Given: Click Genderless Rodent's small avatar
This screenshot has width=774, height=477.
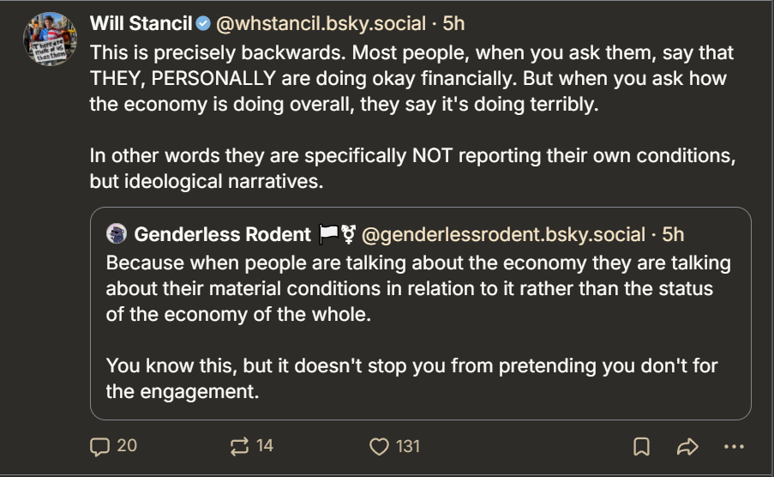Looking at the screenshot, I should point(117,234).
